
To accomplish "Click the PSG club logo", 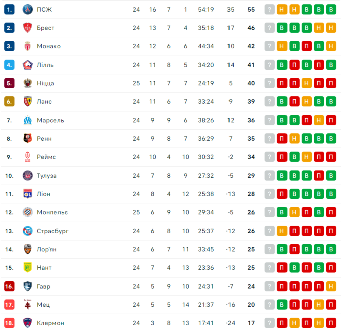I will [x=28, y=9].
